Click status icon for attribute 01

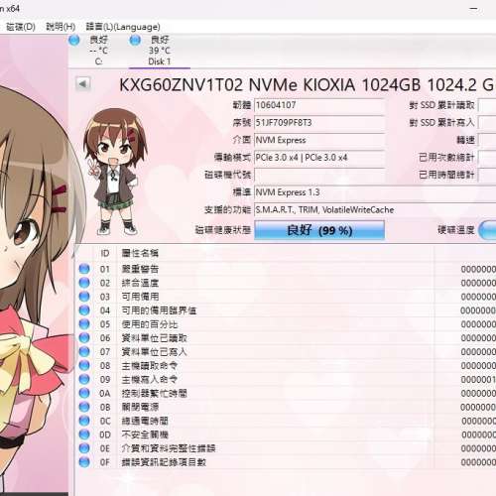coord(84,269)
